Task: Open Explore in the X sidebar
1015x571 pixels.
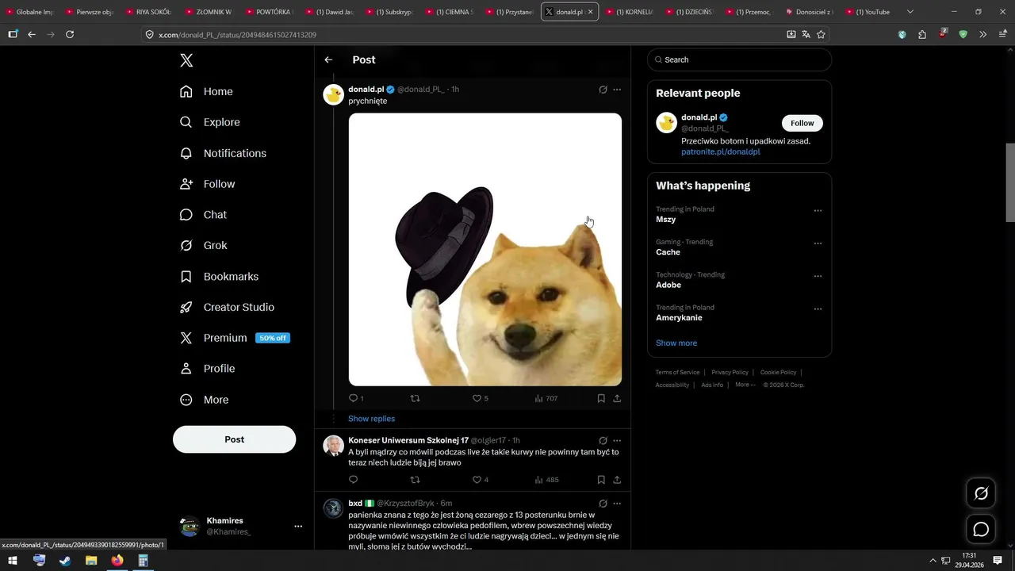Action: click(209, 122)
